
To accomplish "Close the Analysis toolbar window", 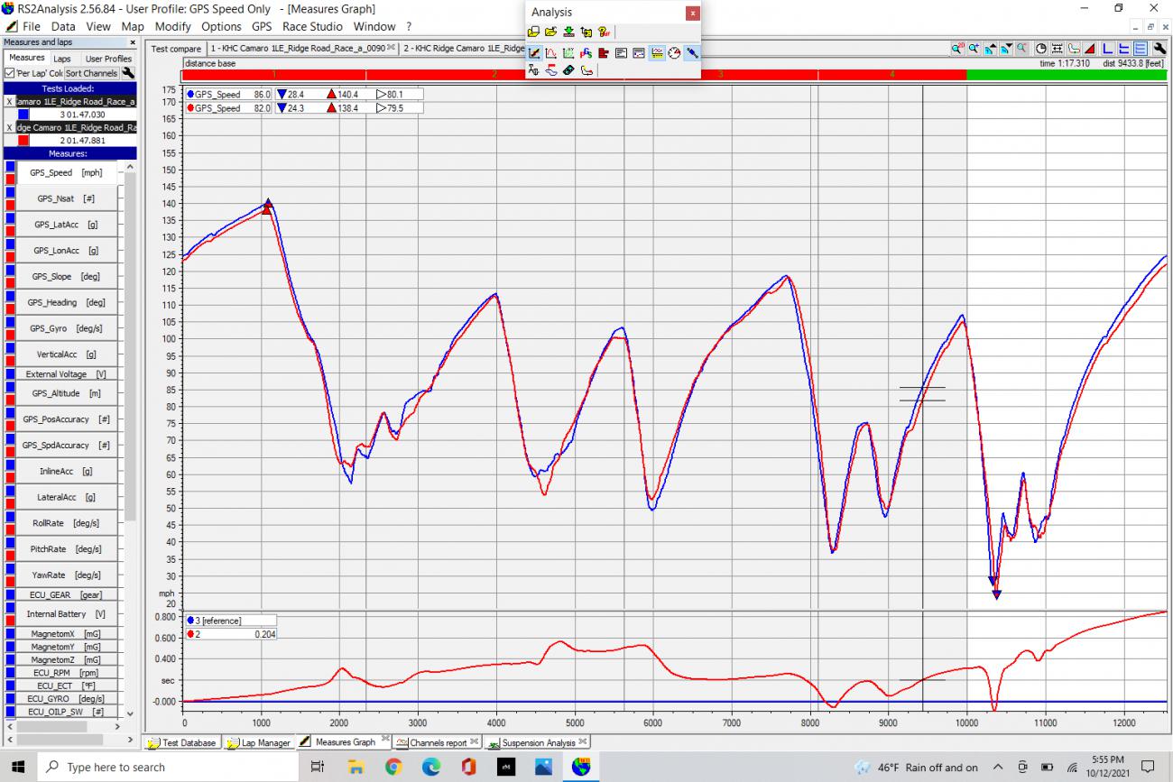I will click(x=692, y=13).
